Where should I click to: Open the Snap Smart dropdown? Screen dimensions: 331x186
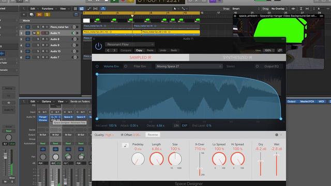coord(246,9)
